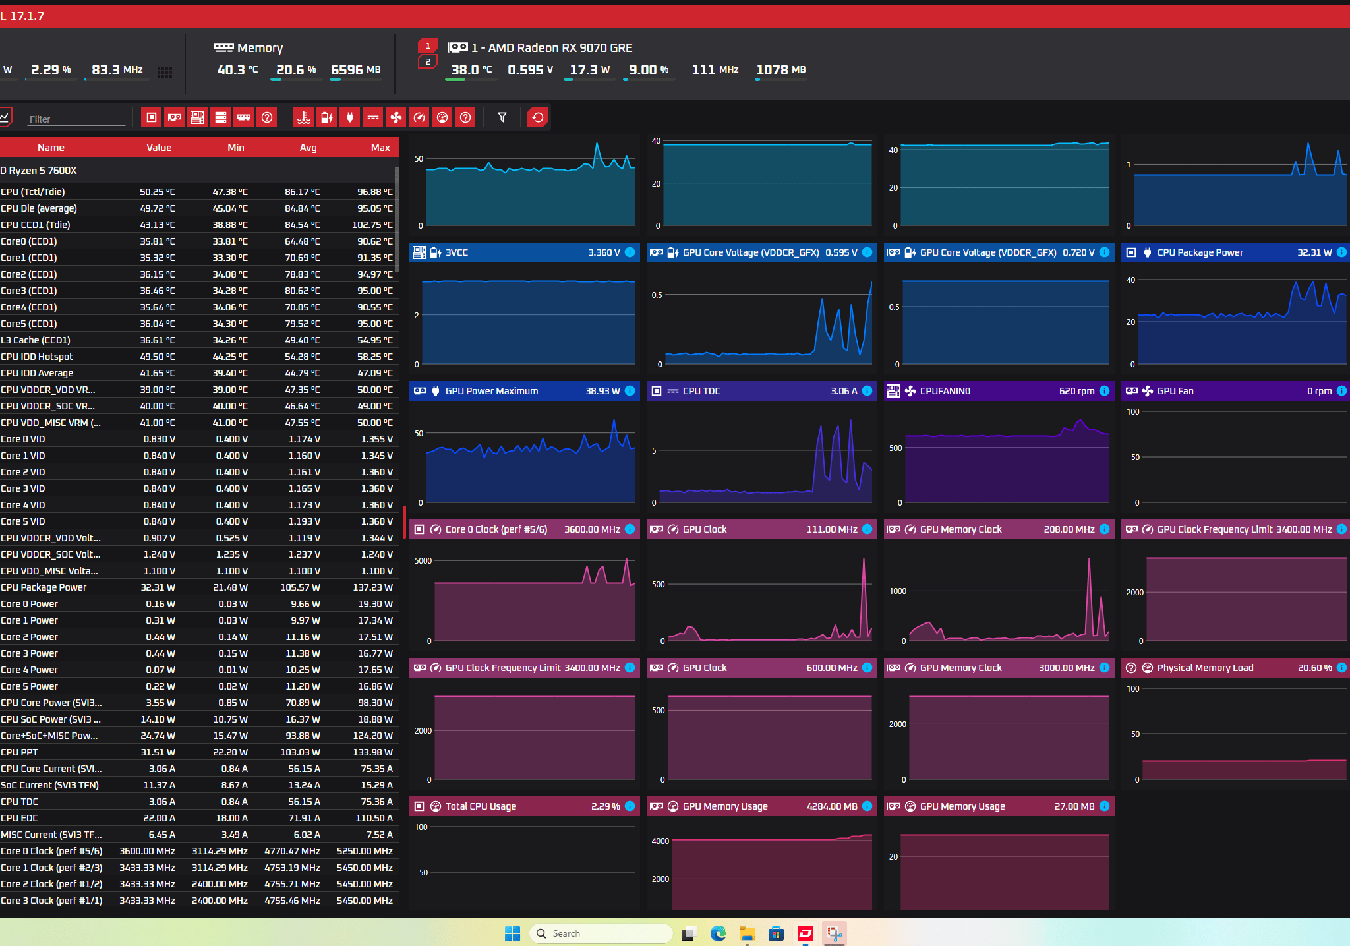Open info for the CPUFANIN0 graph
The width and height of the screenshot is (1350, 946).
pyautogui.click(x=1104, y=391)
